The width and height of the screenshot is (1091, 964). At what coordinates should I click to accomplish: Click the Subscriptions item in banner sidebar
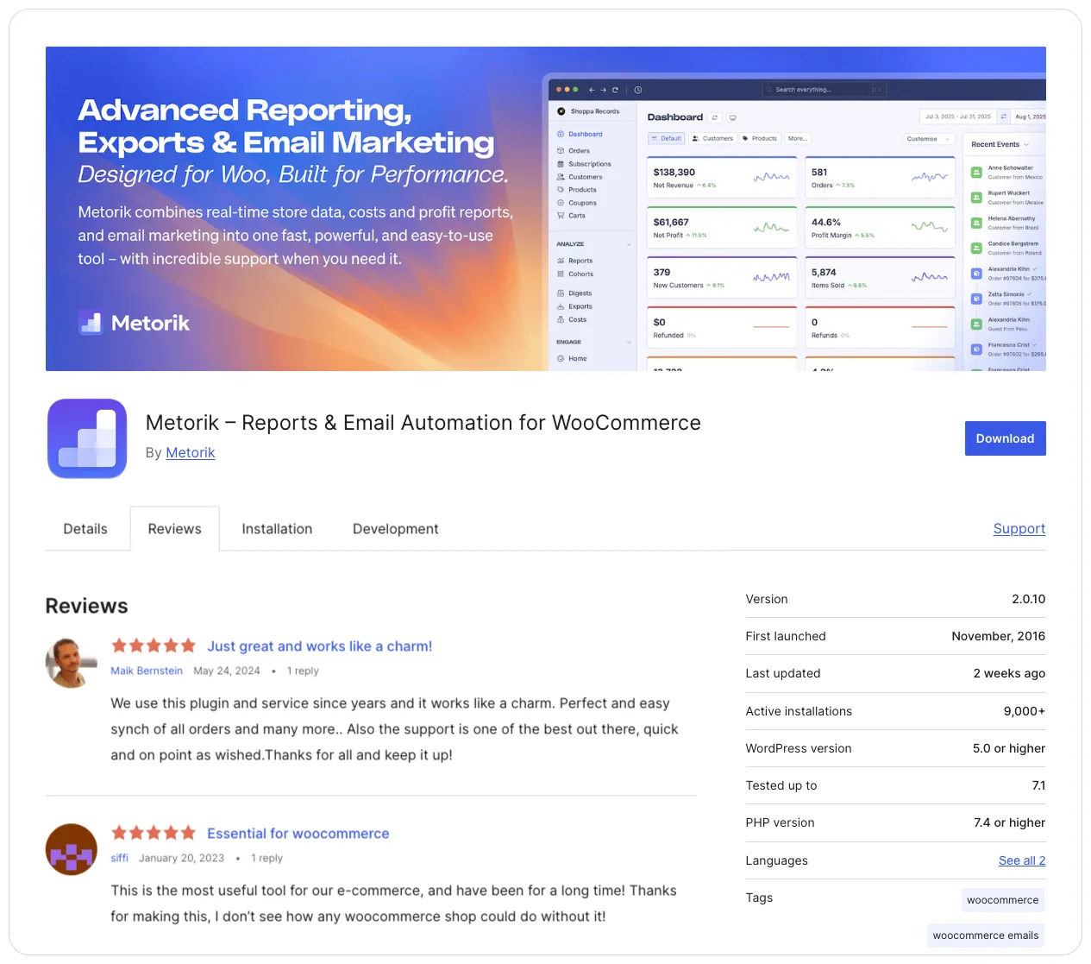pyautogui.click(x=584, y=164)
